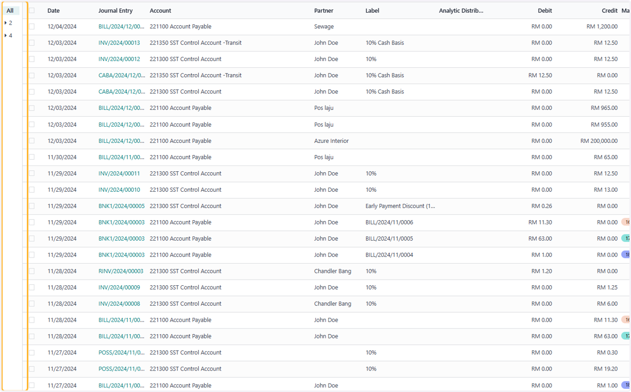Click the RM 955.00 credit value
Image resolution: width=631 pixels, height=392 pixels.
pyautogui.click(x=604, y=125)
